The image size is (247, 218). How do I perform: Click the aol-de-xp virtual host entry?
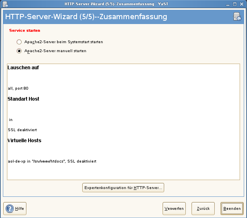(x=52, y=161)
